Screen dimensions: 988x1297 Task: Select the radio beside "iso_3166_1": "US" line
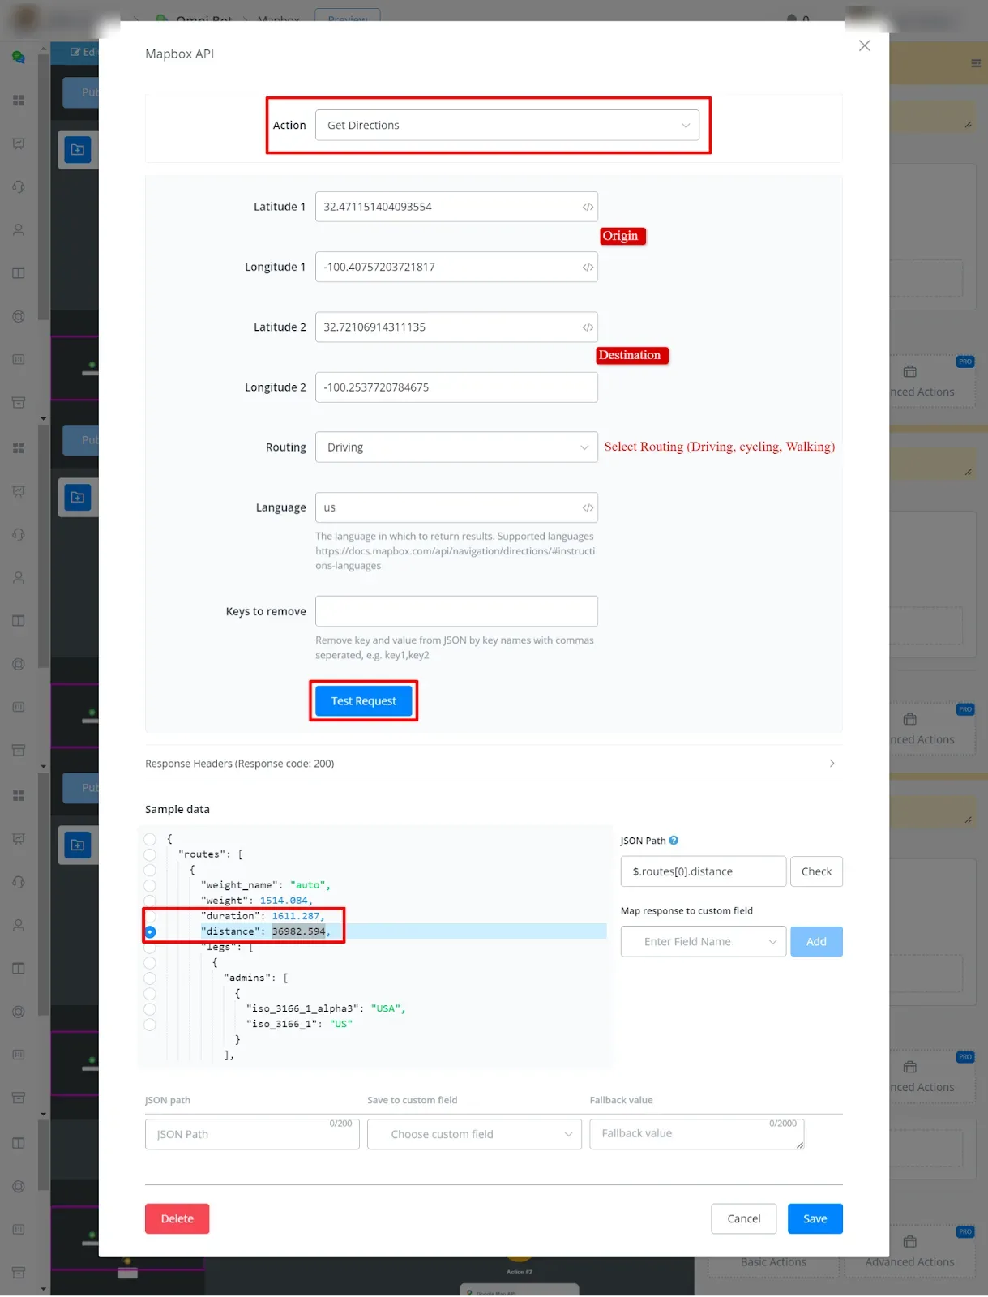pyautogui.click(x=150, y=1025)
